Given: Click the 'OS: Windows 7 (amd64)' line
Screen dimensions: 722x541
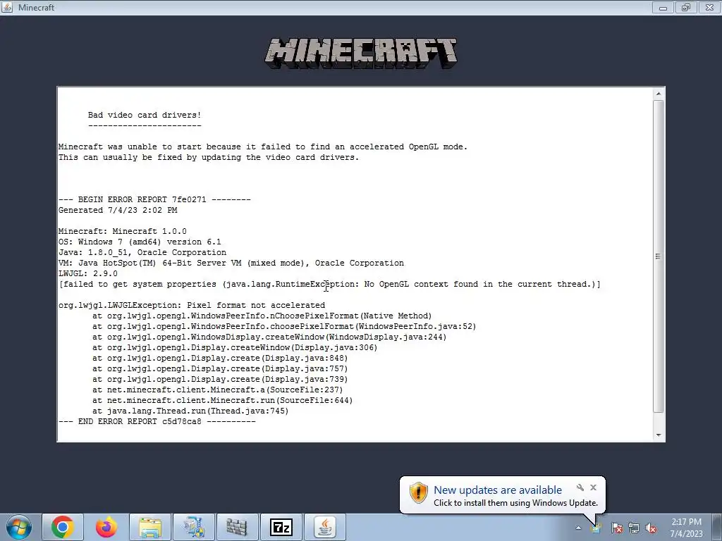Looking at the screenshot, I should tap(140, 242).
